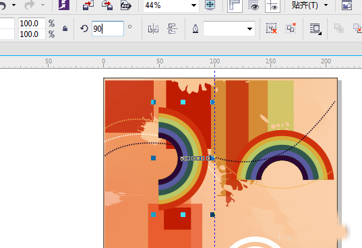
Task: Click the ungroup all objects icon
Action: coord(291,28)
